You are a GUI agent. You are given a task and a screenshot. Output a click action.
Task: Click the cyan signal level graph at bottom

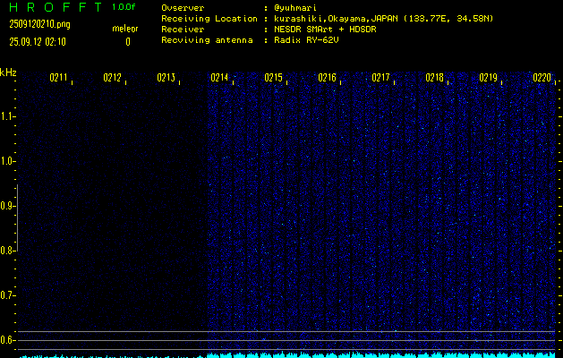287,355
